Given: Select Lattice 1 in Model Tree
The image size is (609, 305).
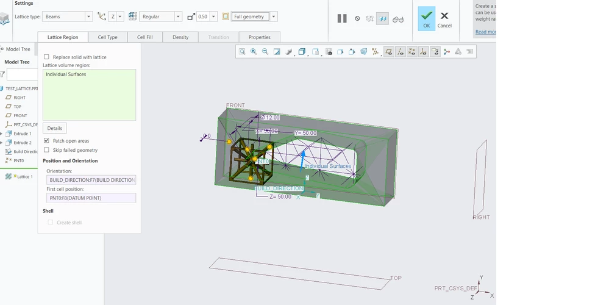Looking at the screenshot, I should pyautogui.click(x=25, y=176).
